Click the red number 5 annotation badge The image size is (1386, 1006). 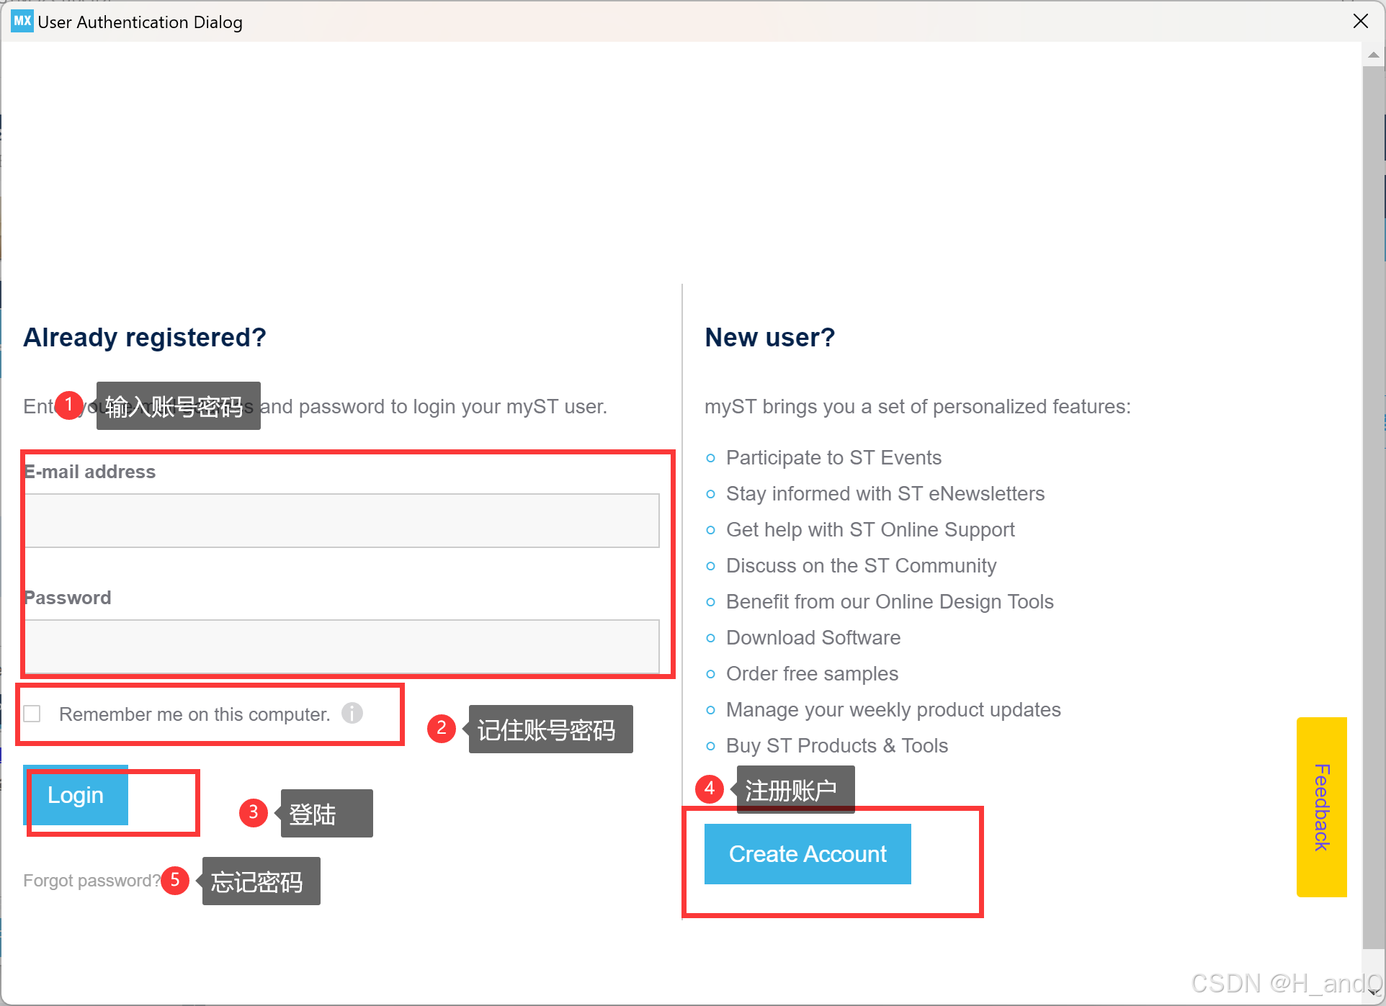pyautogui.click(x=175, y=880)
